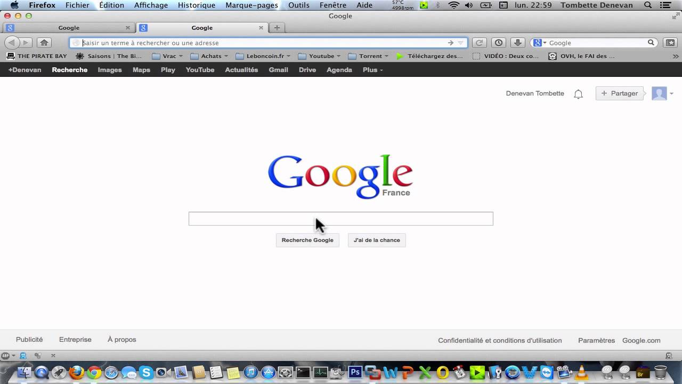
Task: Switch to the first Google tab
Action: coord(69,28)
